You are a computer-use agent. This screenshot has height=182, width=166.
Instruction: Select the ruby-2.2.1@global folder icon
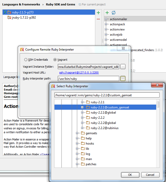(88, 112)
